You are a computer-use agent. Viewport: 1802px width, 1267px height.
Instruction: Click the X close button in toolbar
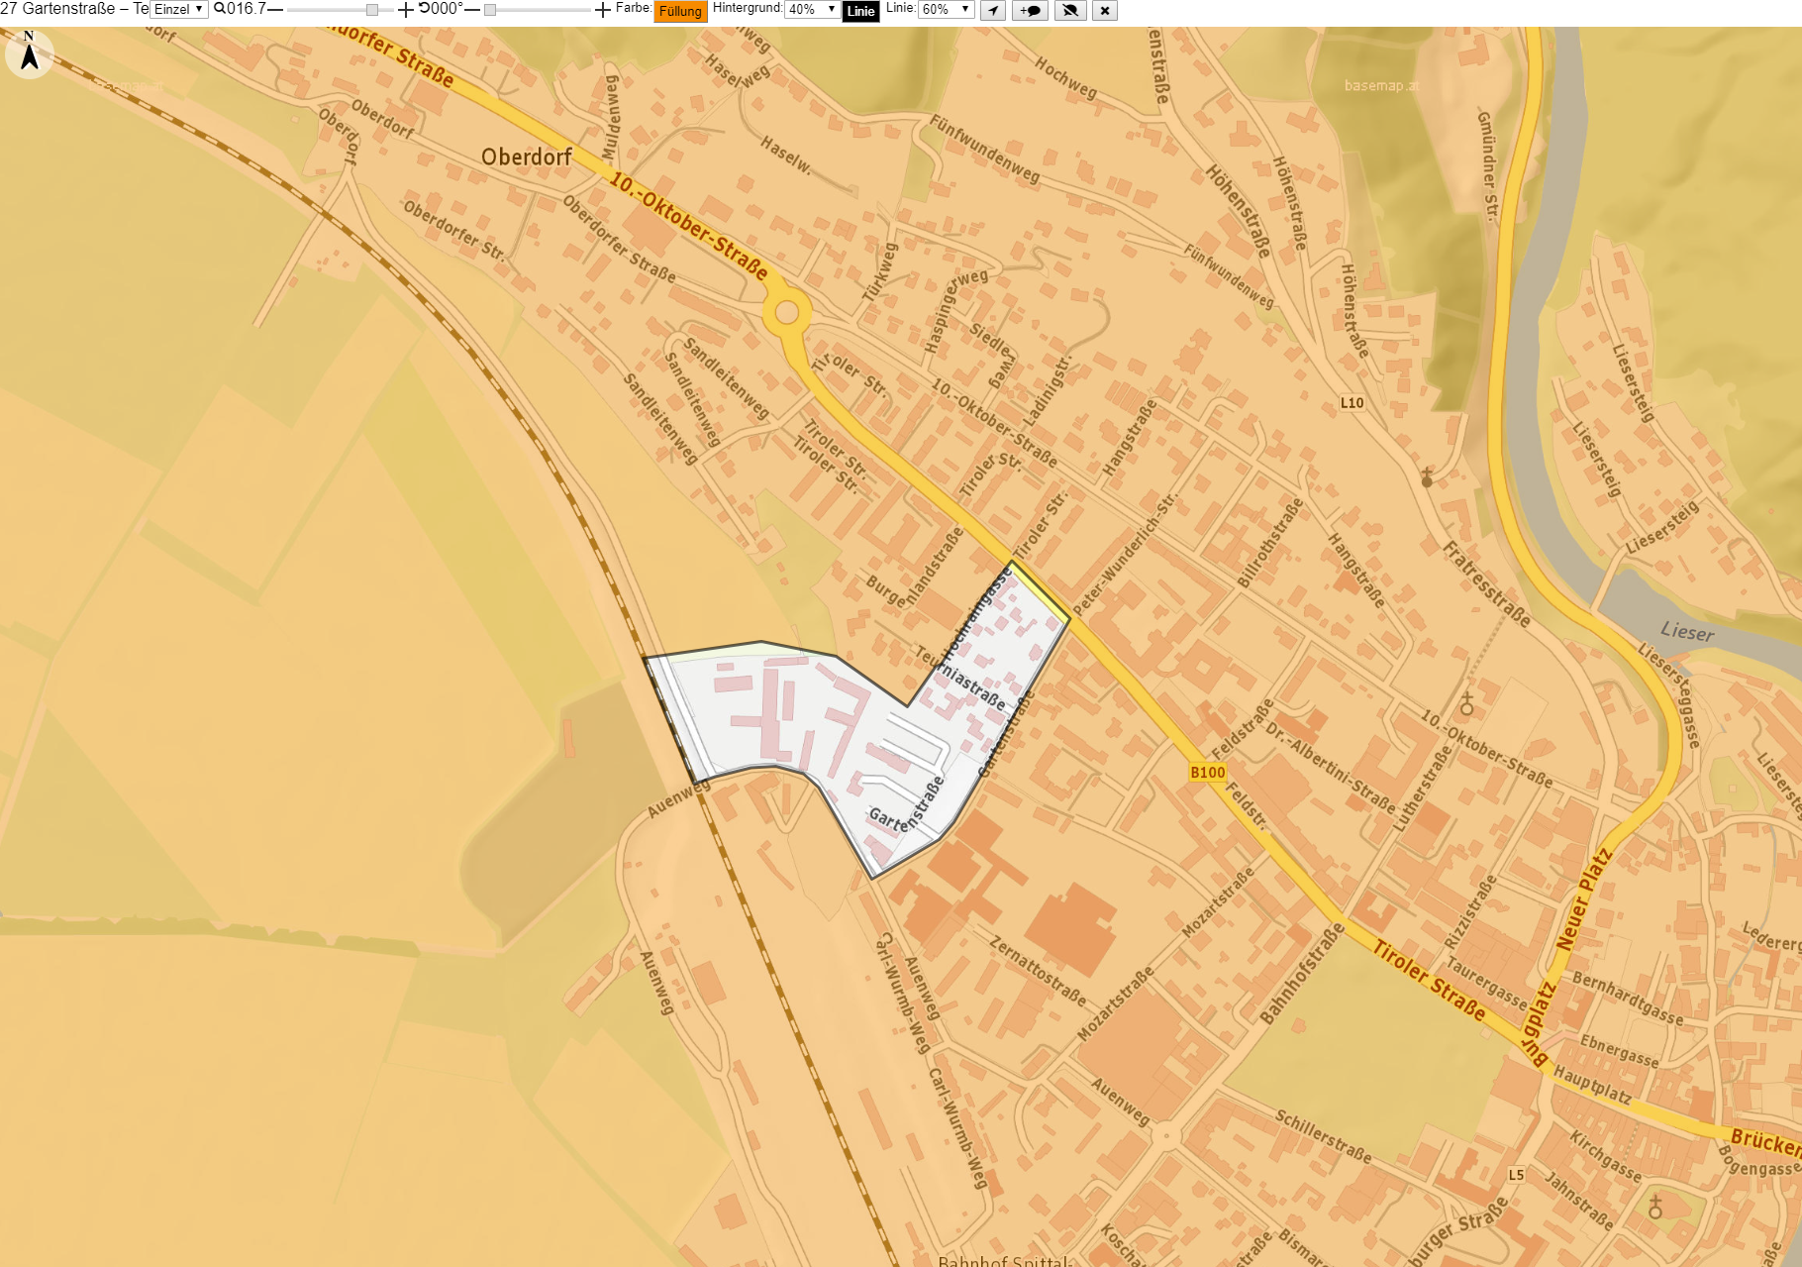coord(1105,11)
